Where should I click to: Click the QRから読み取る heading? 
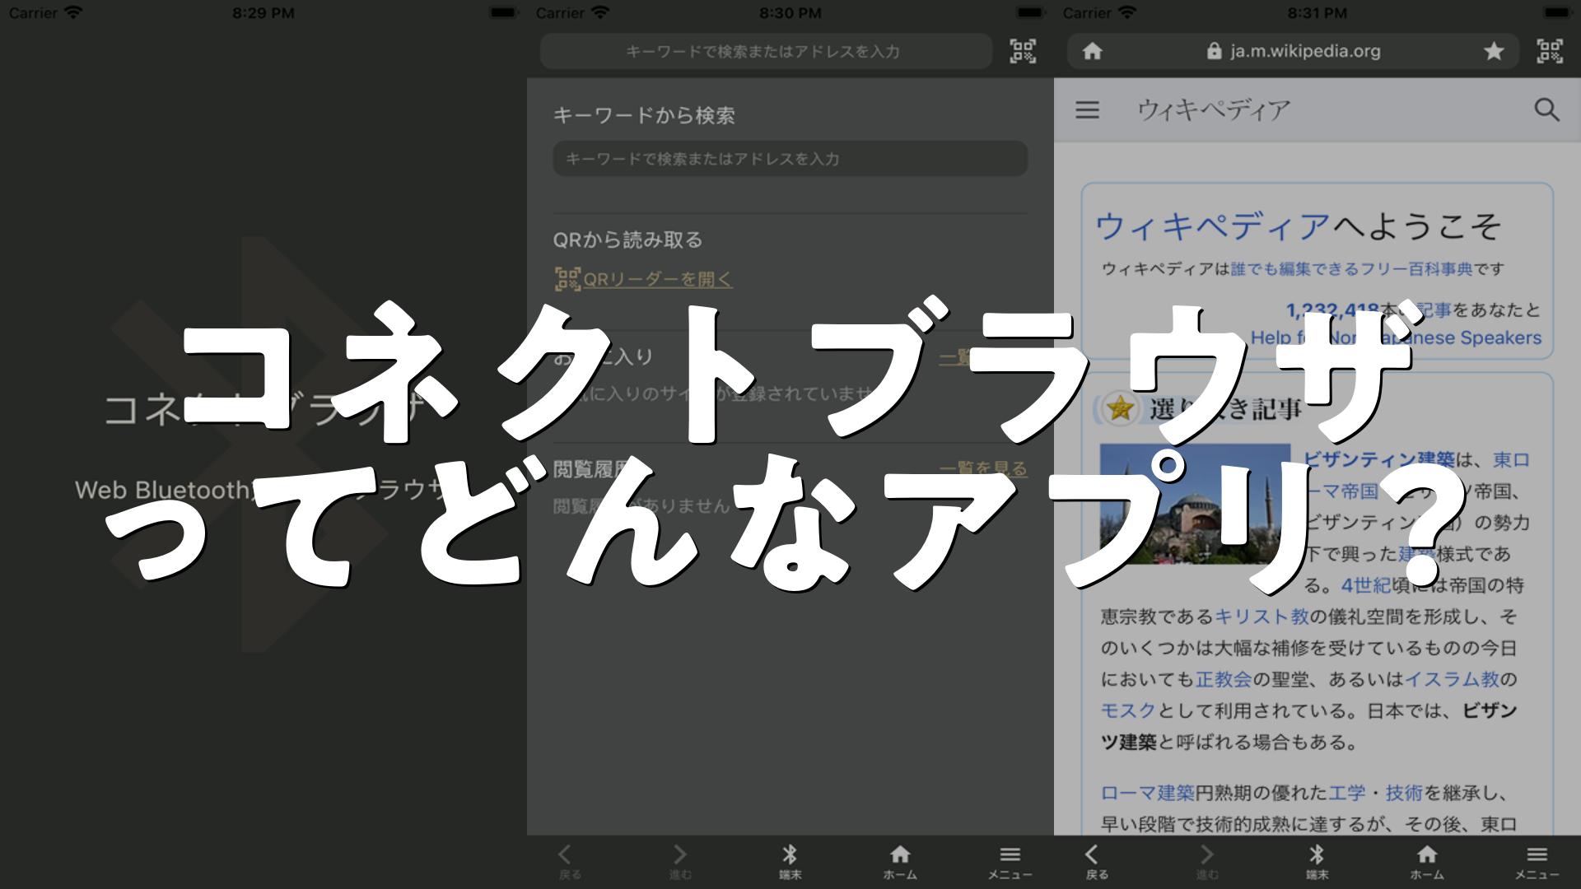click(627, 240)
